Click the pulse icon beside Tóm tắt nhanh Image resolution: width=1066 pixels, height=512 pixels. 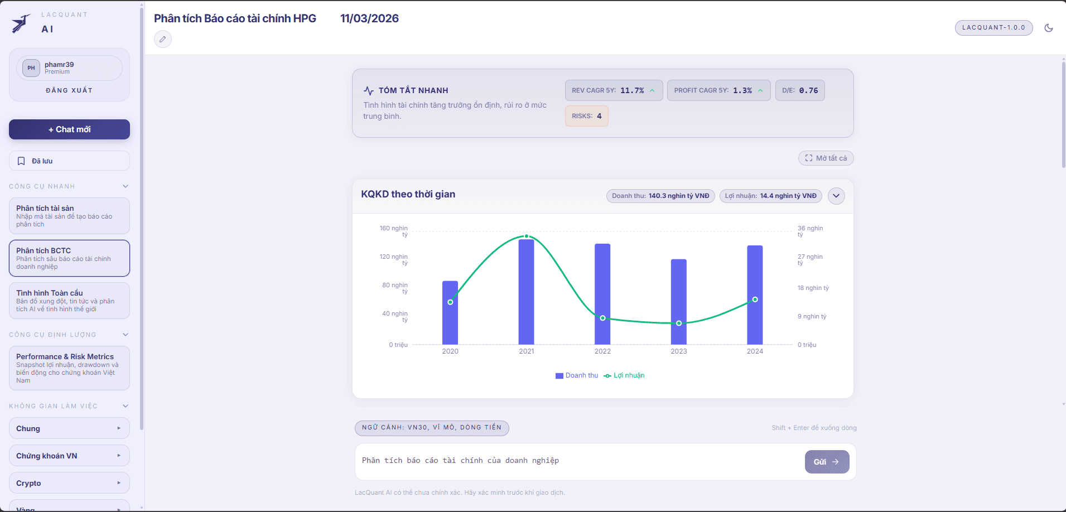click(369, 90)
